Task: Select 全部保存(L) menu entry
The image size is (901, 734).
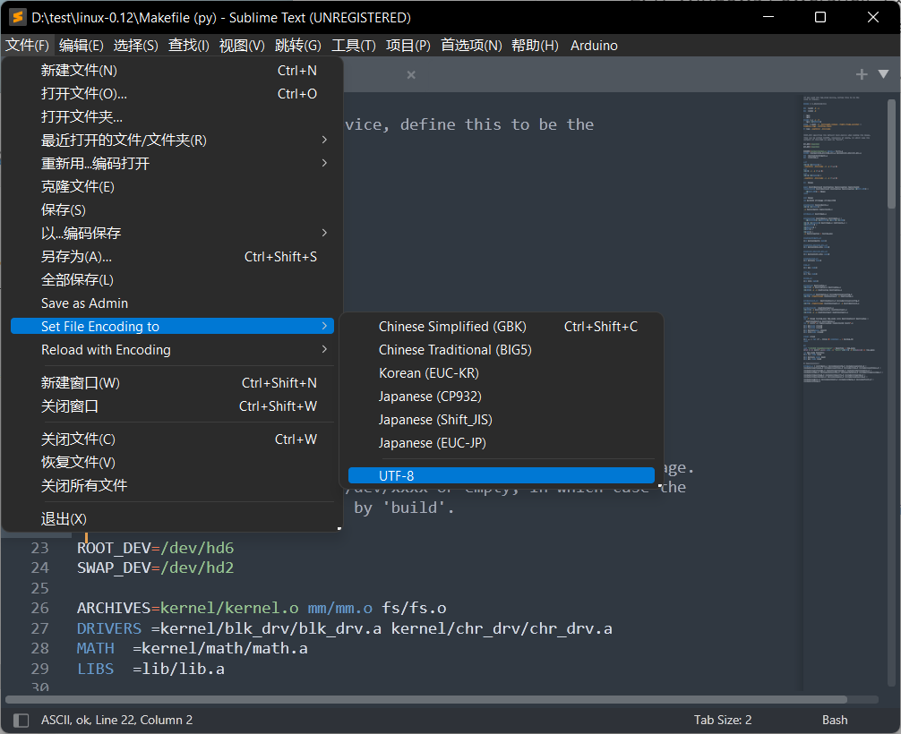Action: tap(172, 279)
